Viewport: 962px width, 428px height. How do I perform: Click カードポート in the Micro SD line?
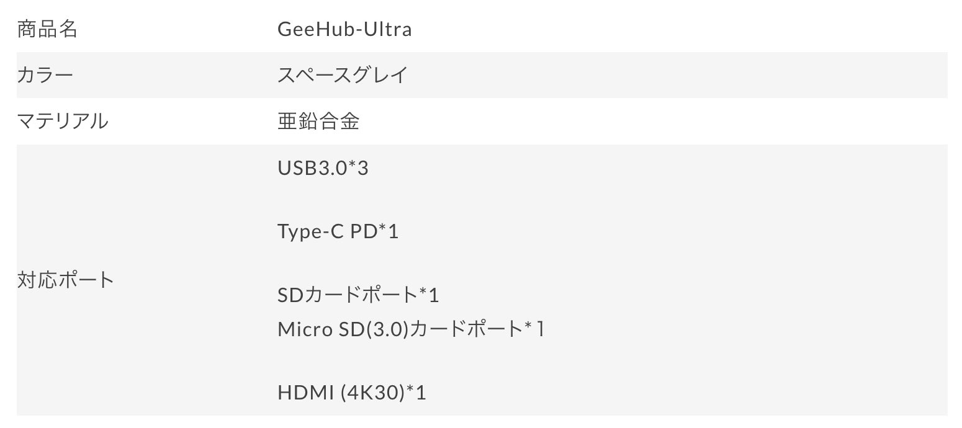466,329
